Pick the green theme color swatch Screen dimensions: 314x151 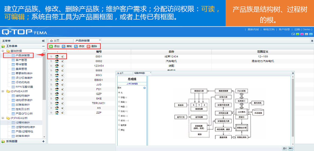point(297,34)
